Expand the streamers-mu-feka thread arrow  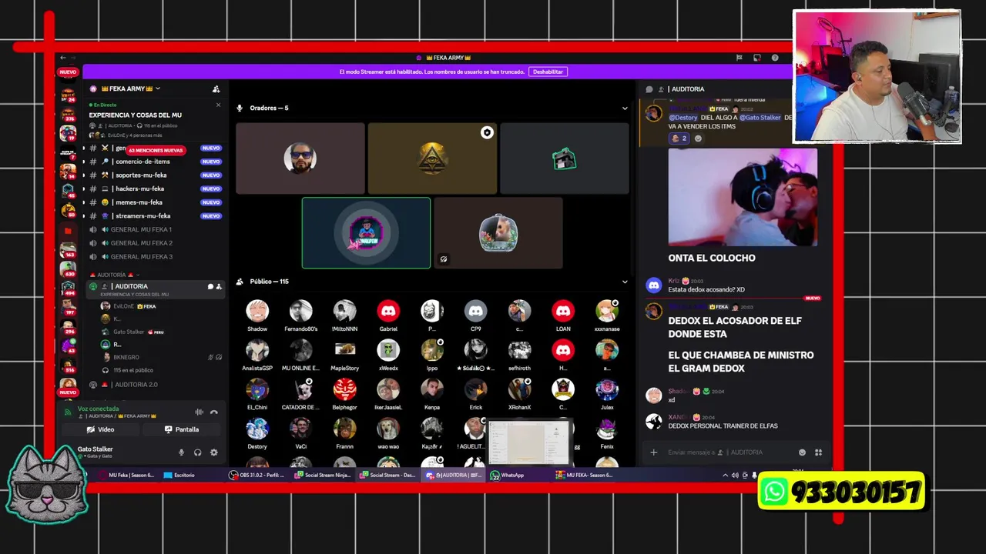click(84, 216)
